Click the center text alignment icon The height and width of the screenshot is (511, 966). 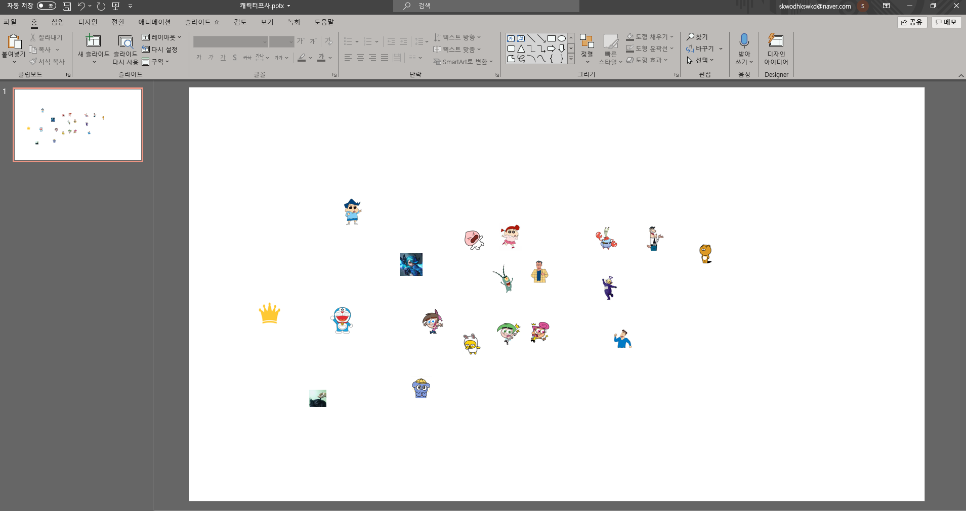coord(360,58)
